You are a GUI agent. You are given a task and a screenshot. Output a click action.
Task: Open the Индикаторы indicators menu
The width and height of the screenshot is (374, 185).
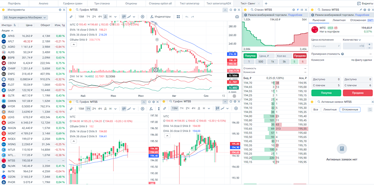(x=160, y=16)
